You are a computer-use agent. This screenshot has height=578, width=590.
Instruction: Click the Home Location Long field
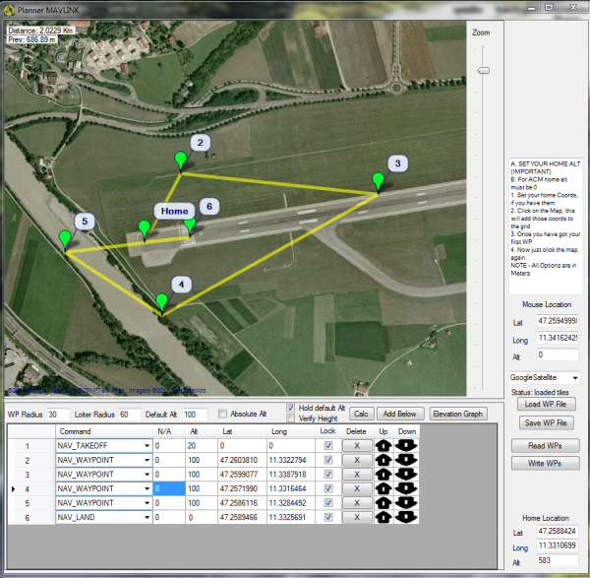coord(558,546)
